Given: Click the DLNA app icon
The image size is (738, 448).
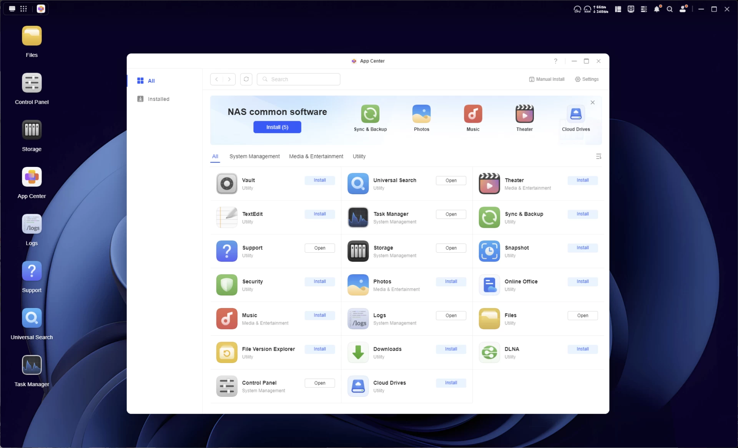Looking at the screenshot, I should (x=489, y=353).
